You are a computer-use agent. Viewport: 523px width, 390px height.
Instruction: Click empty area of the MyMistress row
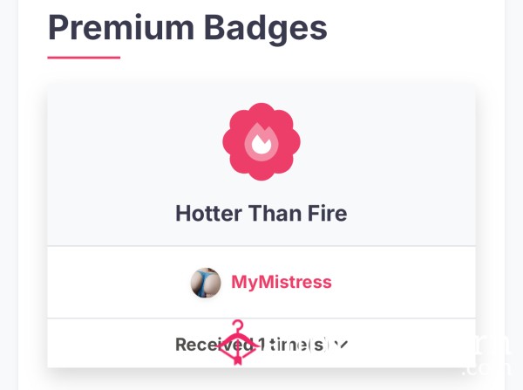point(400,283)
